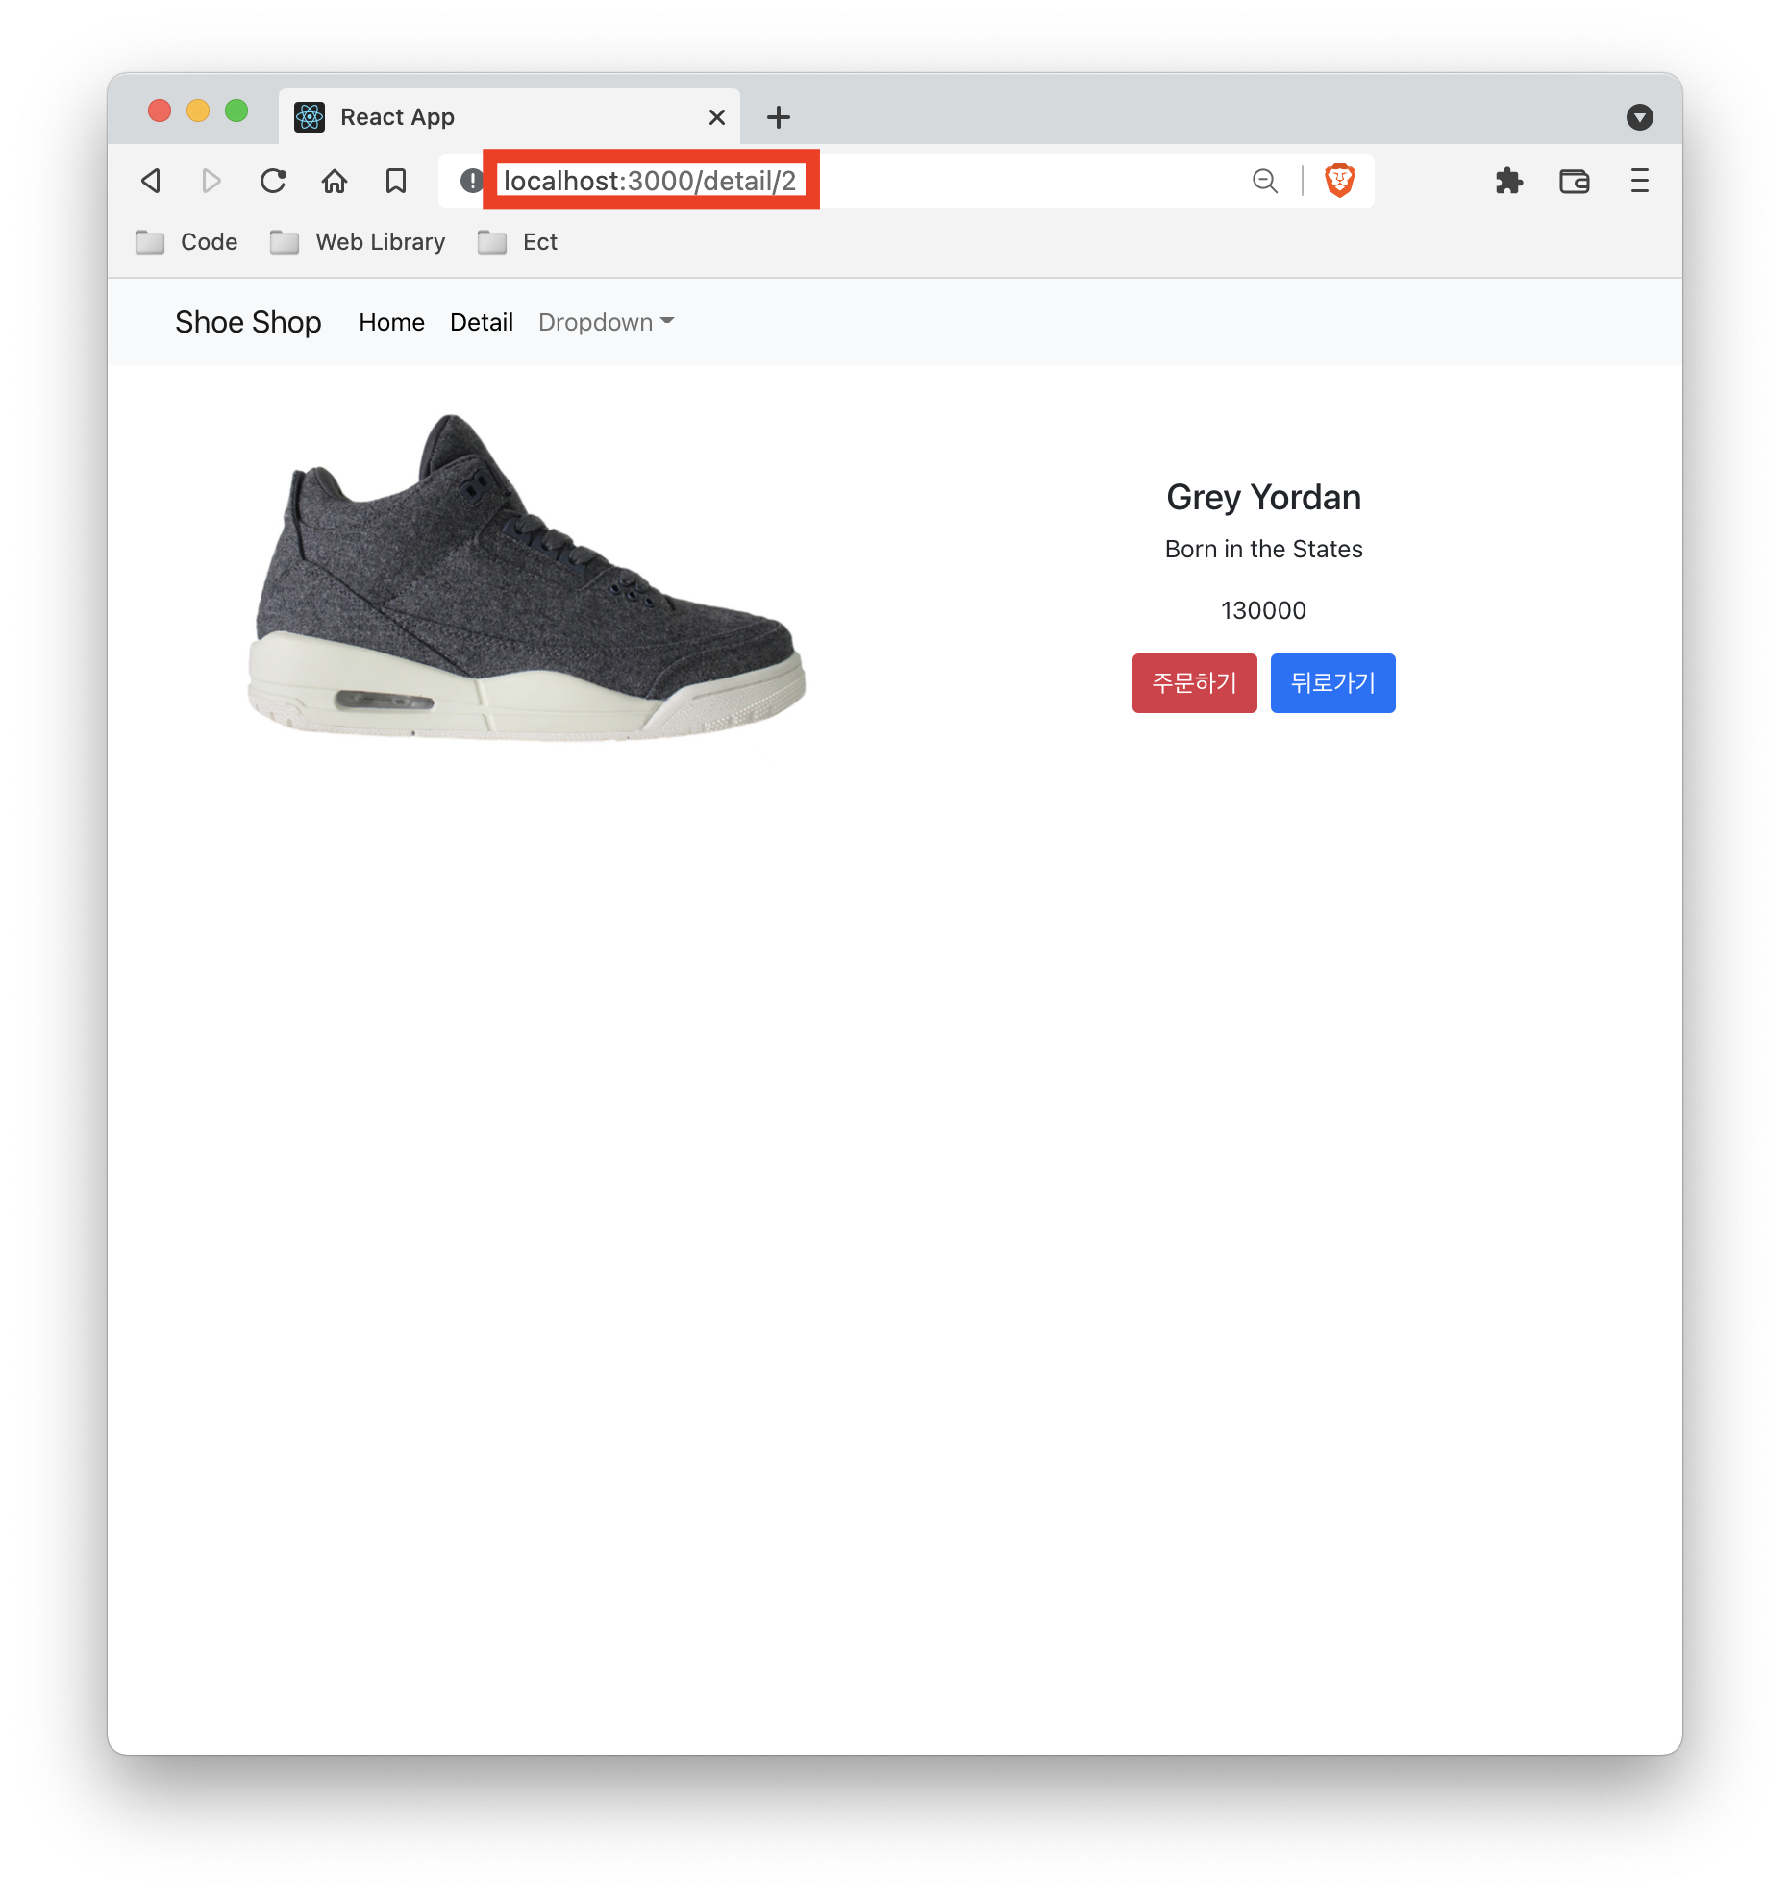Click the price 130000 text

pyautogui.click(x=1263, y=610)
